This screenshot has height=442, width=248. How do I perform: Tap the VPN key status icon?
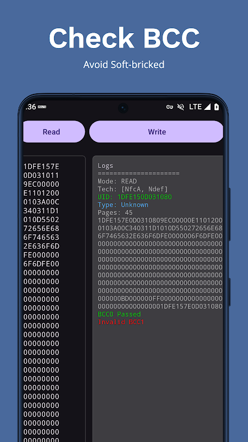tap(169, 107)
